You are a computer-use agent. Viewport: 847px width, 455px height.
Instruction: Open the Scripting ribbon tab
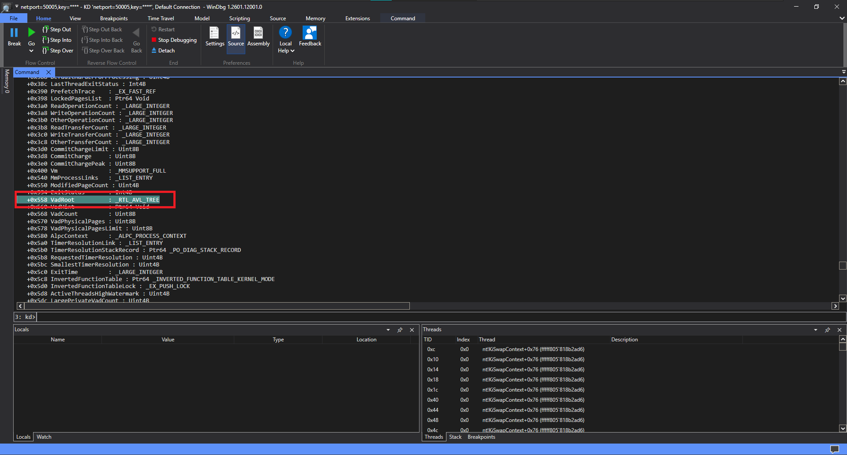click(x=239, y=18)
